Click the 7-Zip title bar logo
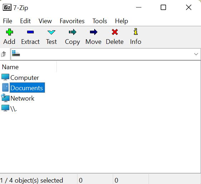 click(x=7, y=7)
